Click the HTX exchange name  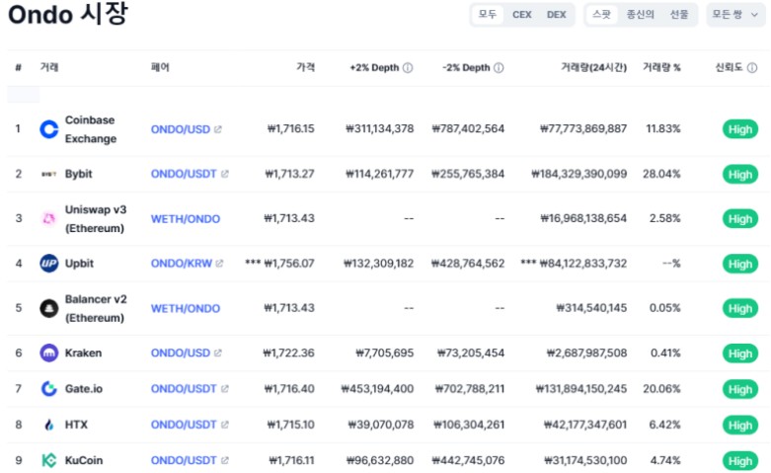coord(76,425)
